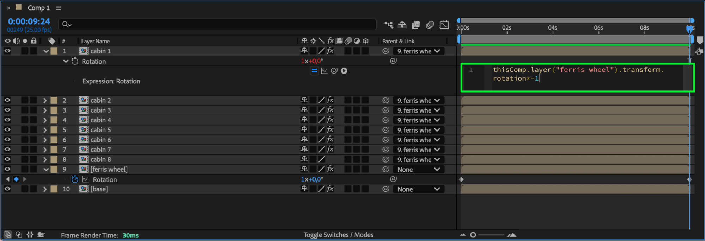705x241 pixels.
Task: Select the Comp 1 tab
Action: 38,8
